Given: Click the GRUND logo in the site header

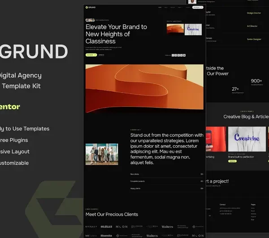Looking at the screenshot, I should tap(91, 7).
